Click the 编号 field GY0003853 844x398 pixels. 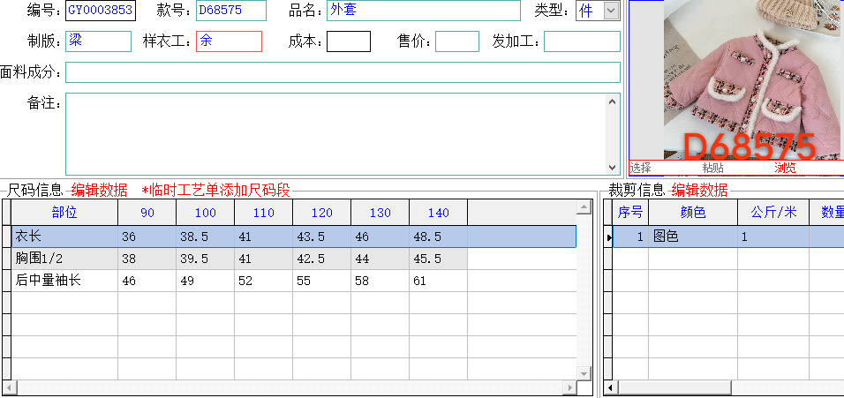101,11
